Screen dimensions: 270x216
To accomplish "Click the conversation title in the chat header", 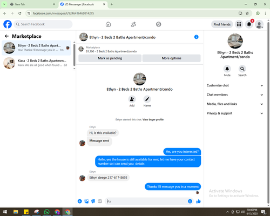I will 123,37.
